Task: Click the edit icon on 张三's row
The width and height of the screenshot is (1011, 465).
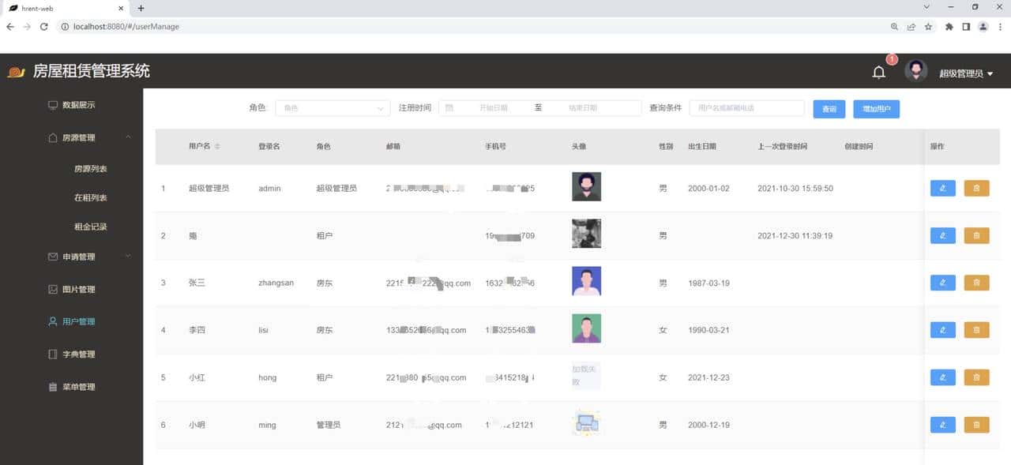Action: point(942,283)
